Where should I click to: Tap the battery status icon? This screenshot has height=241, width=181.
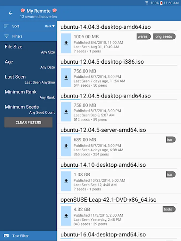161,3
